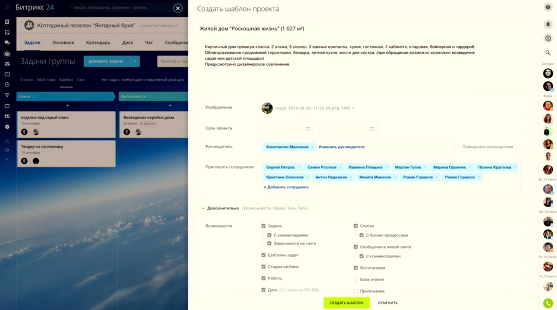The width and height of the screenshot is (557, 310).
Task: Switch to the Основное tab
Action: click(63, 42)
